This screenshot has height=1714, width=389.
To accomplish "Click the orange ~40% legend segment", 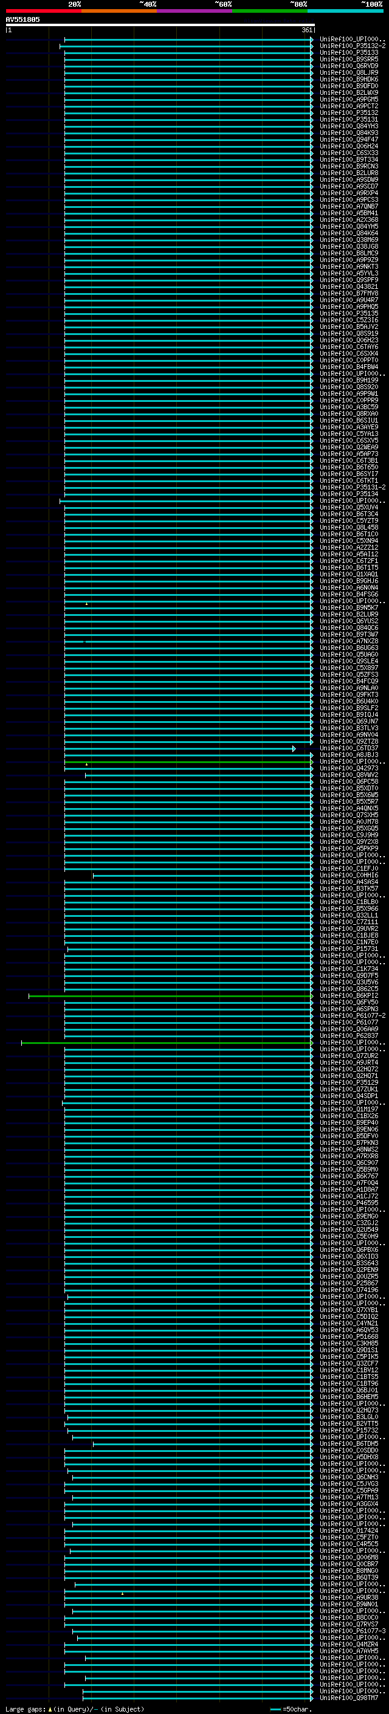I will [x=119, y=11].
